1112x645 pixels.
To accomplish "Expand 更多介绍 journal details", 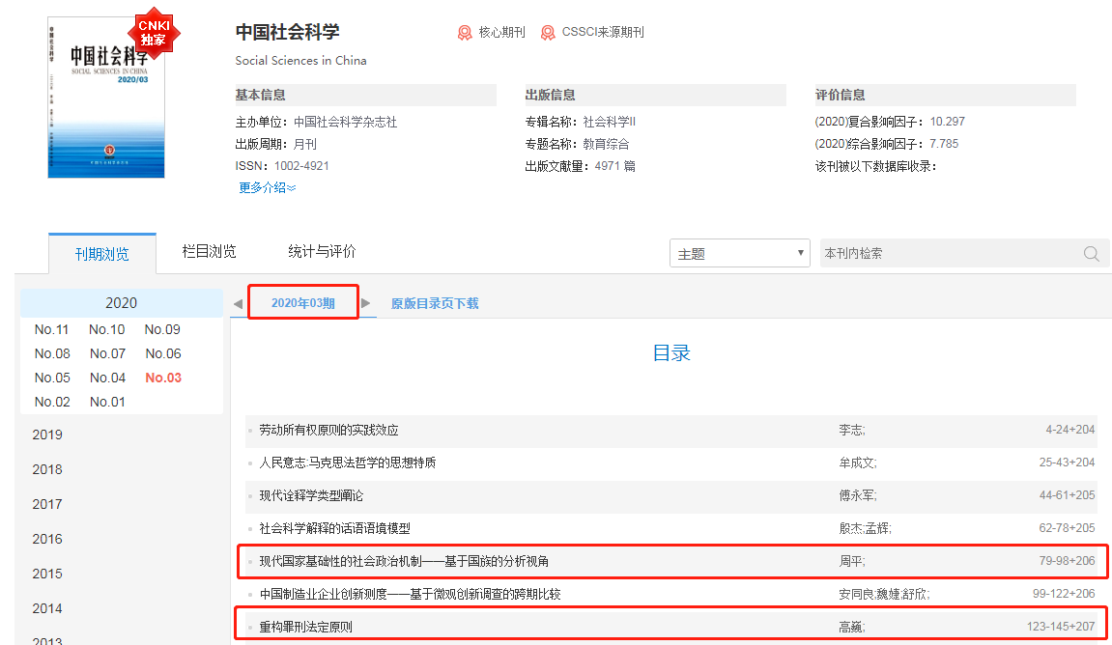I will click(267, 187).
